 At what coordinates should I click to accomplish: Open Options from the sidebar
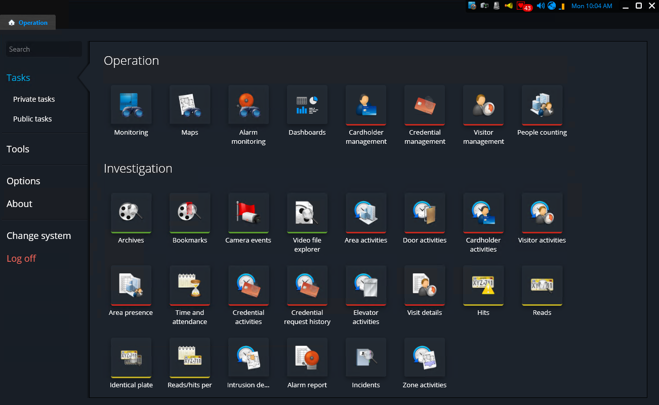[23, 181]
